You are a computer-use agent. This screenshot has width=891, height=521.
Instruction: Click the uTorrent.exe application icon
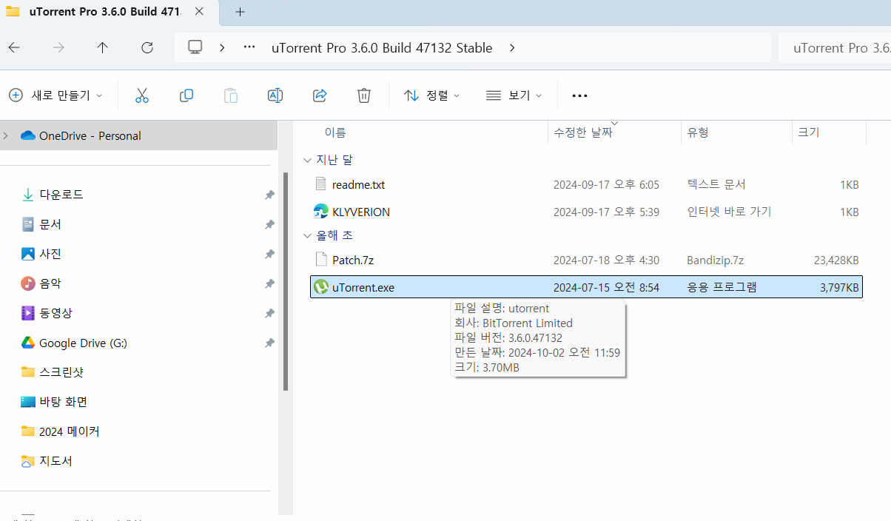tap(320, 287)
